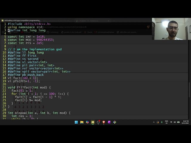Screen dimensions: 191x143
Task: Open the purple app icon on taskbar
Action: pos(109,122)
